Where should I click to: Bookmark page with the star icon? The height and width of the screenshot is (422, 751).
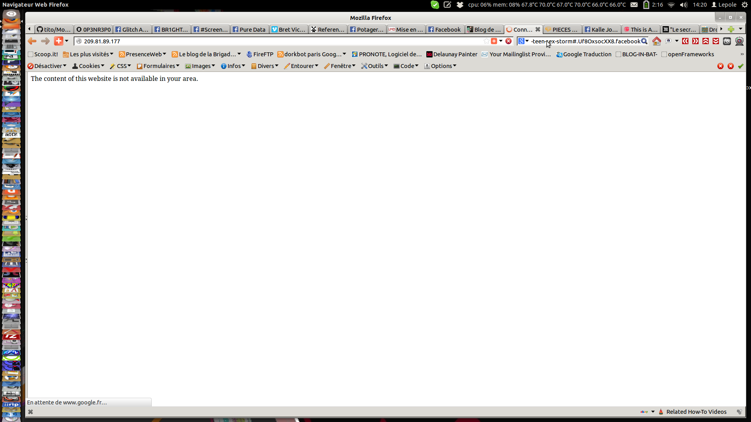click(x=486, y=41)
